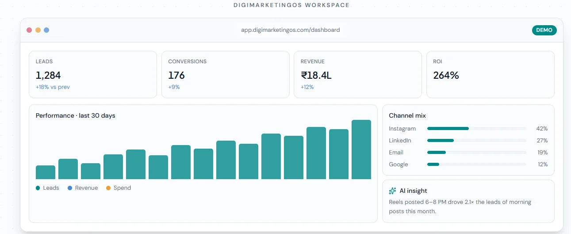Open the ROI metric card
The width and height of the screenshot is (571, 234).
491,74
